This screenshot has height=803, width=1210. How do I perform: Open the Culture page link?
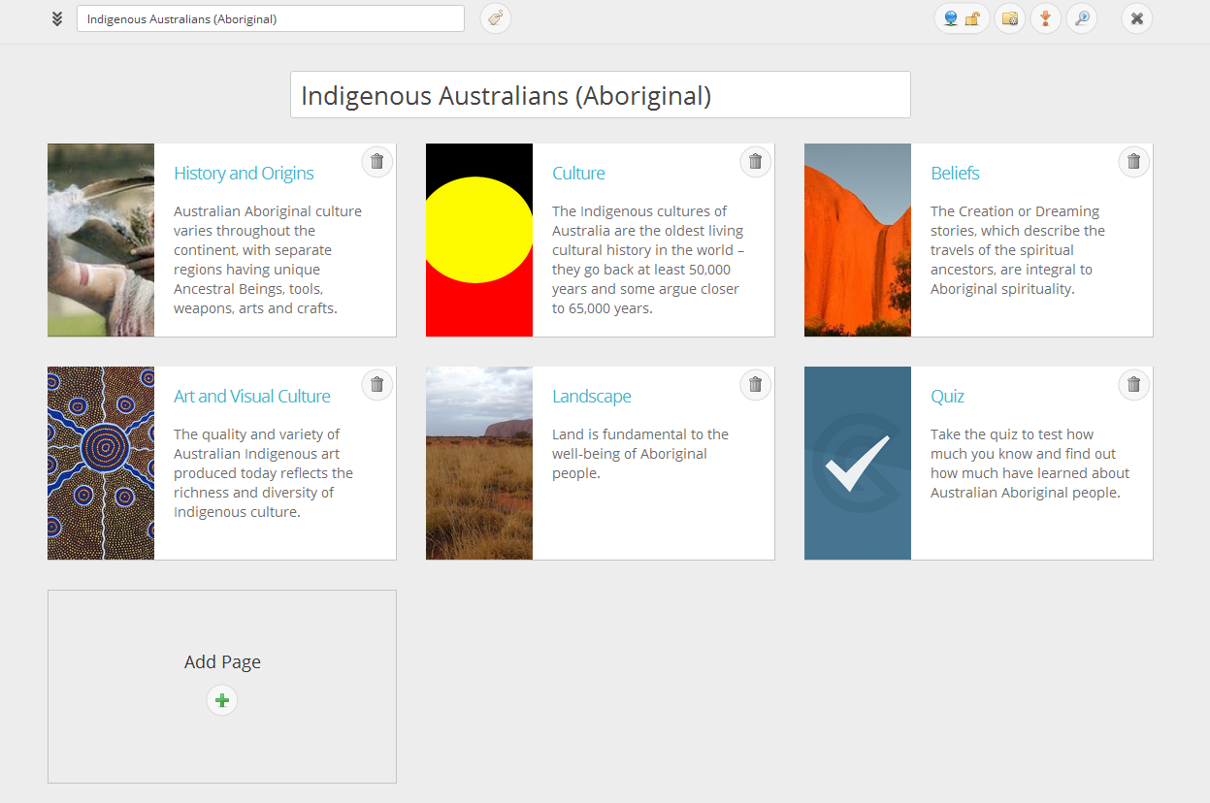578,174
